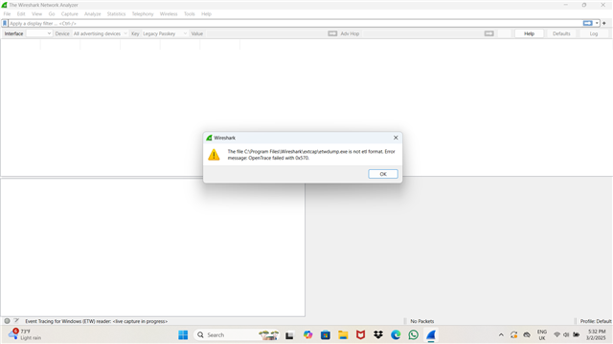The image size is (613, 344).
Task: Add a display filter button with plus
Action: (x=604, y=23)
